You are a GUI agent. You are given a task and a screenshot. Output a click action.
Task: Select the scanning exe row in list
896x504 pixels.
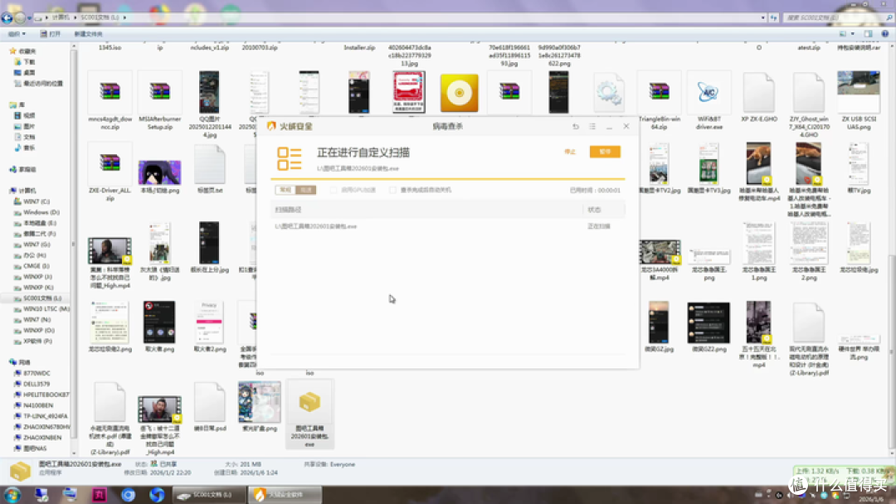(x=447, y=226)
